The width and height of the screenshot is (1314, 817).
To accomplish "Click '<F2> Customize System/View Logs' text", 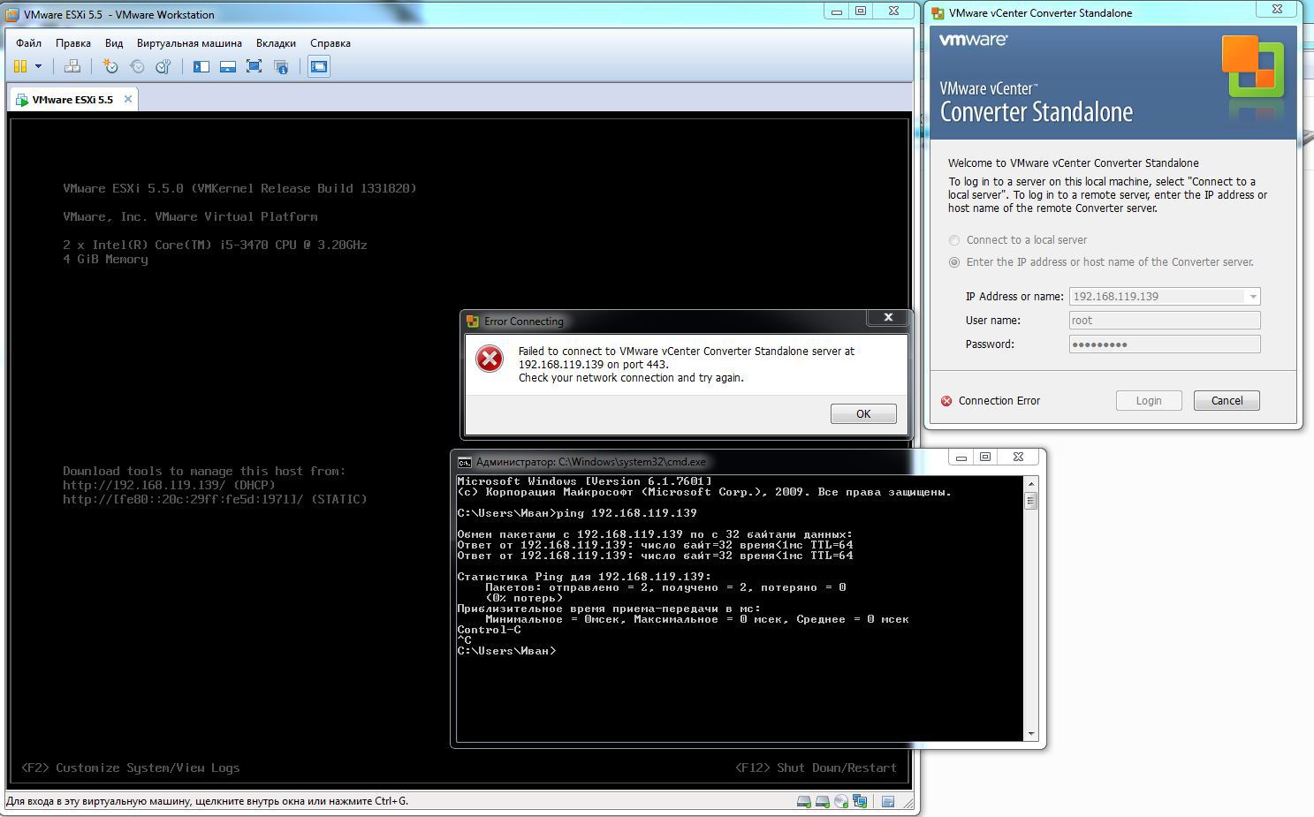I will (x=130, y=768).
